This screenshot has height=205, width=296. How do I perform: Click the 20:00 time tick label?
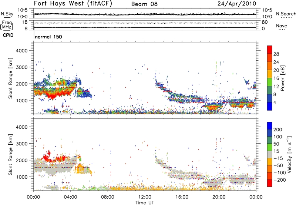(x=219, y=197)
